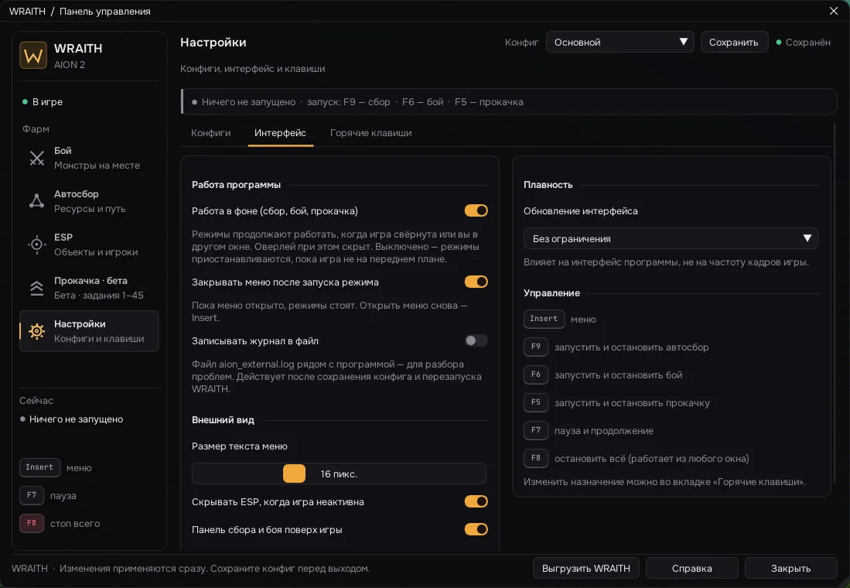The image size is (850, 588).
Task: Click the Закрыть button
Action: coord(791,569)
